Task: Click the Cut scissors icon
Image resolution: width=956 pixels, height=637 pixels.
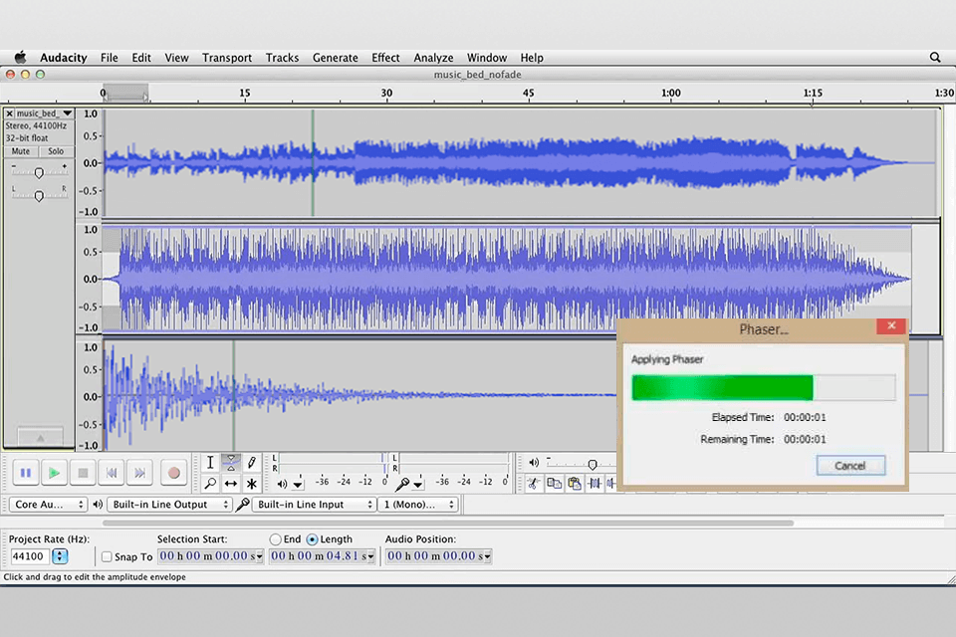Action: [x=533, y=484]
